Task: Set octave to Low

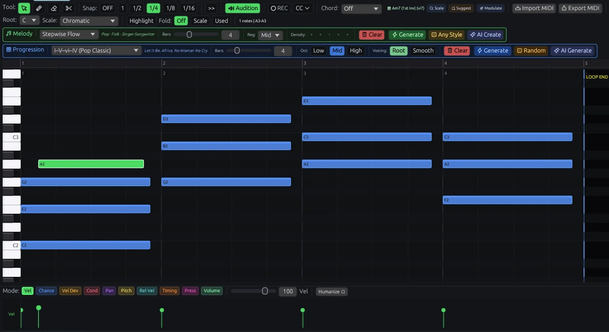Action: point(319,50)
